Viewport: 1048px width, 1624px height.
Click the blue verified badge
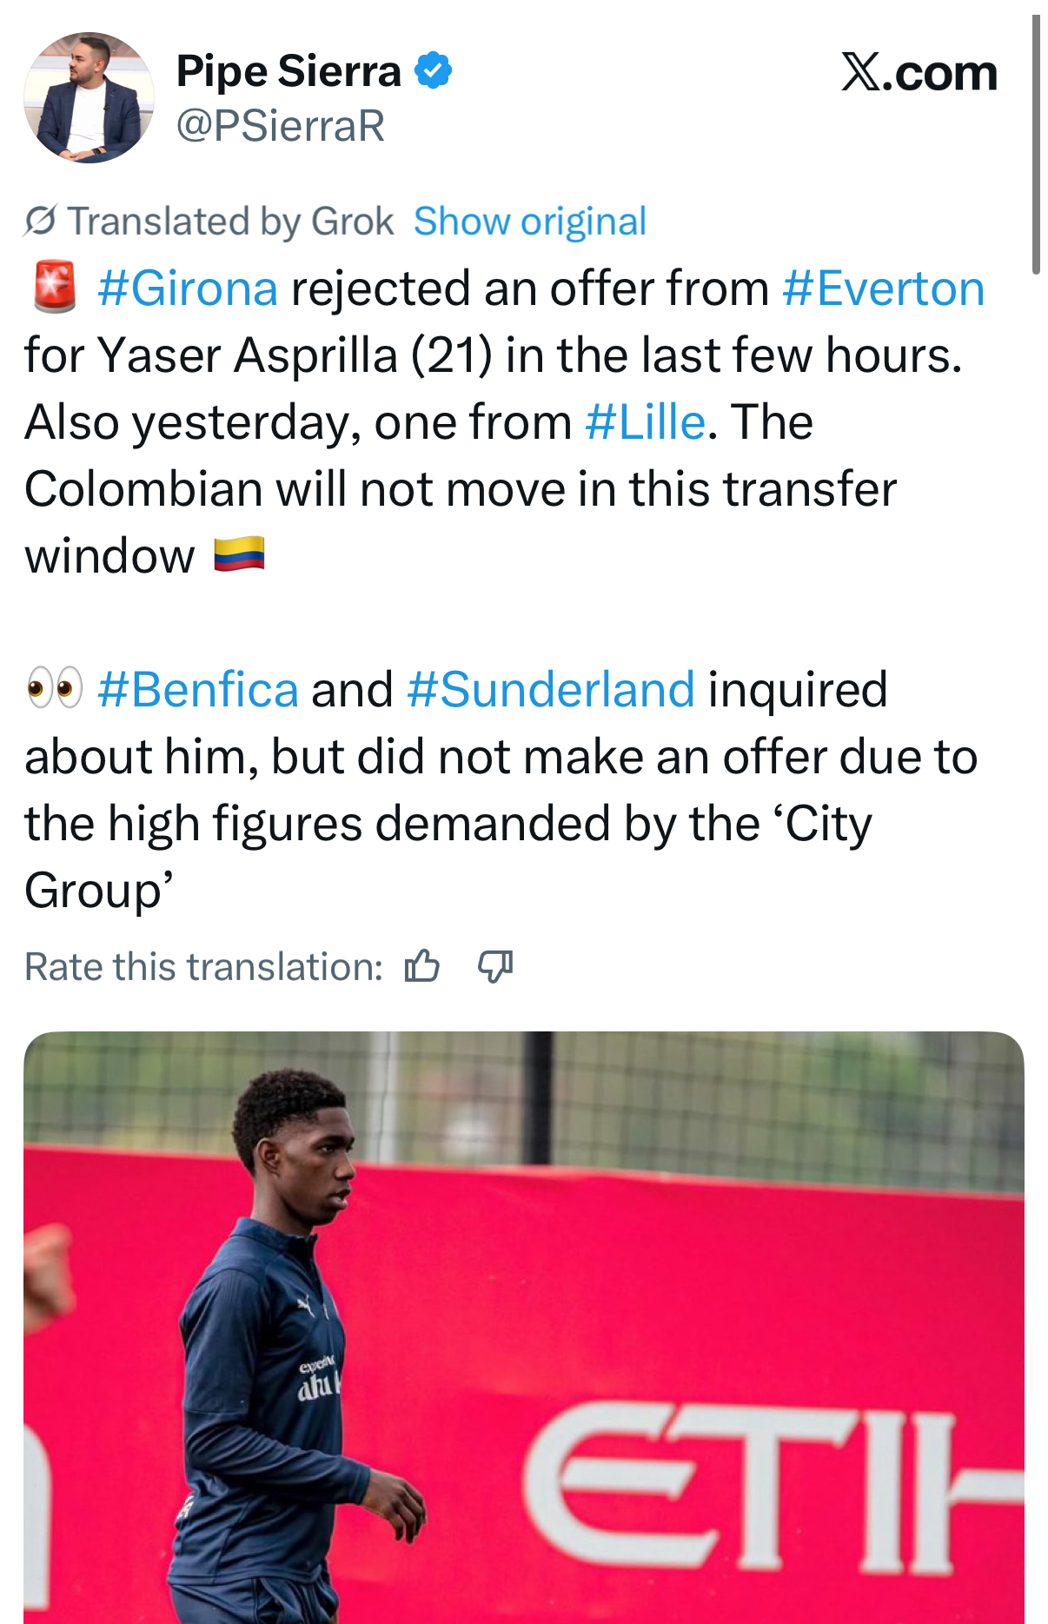(x=433, y=70)
